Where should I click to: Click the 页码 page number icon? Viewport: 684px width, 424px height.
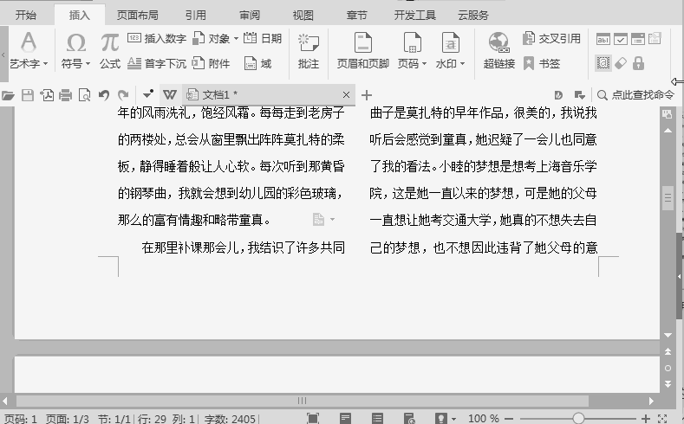412,42
